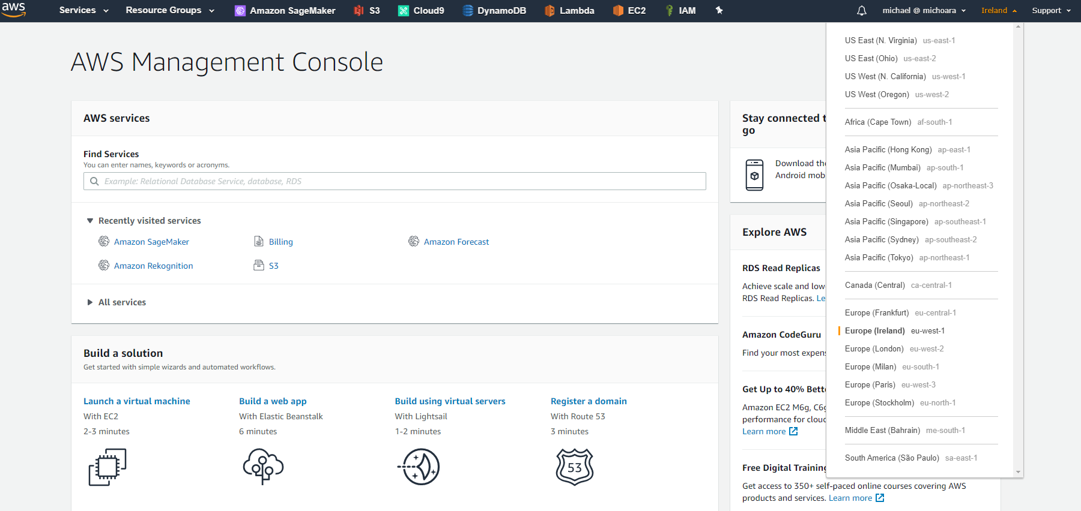Screen dimensions: 1081x511
Task: Open the Lambda shortcut icon in navbar
Action: tap(550, 10)
